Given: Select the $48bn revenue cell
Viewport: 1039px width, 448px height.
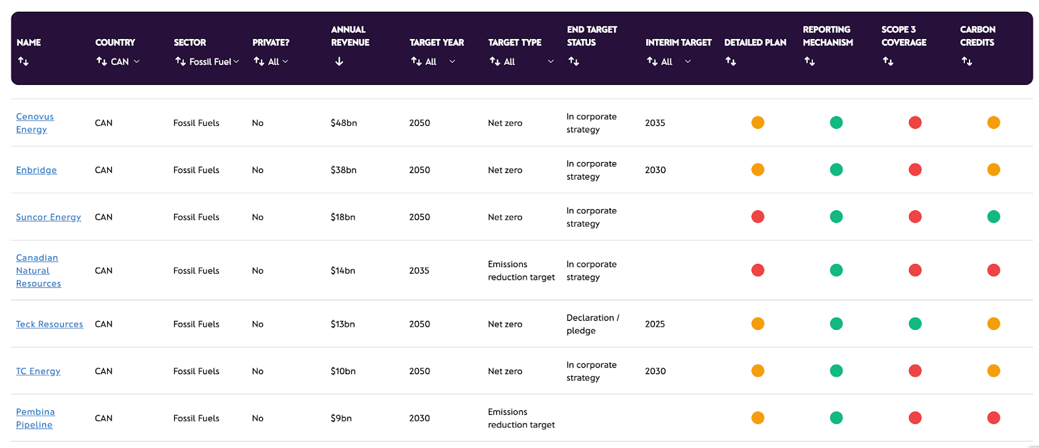Looking at the screenshot, I should [344, 123].
